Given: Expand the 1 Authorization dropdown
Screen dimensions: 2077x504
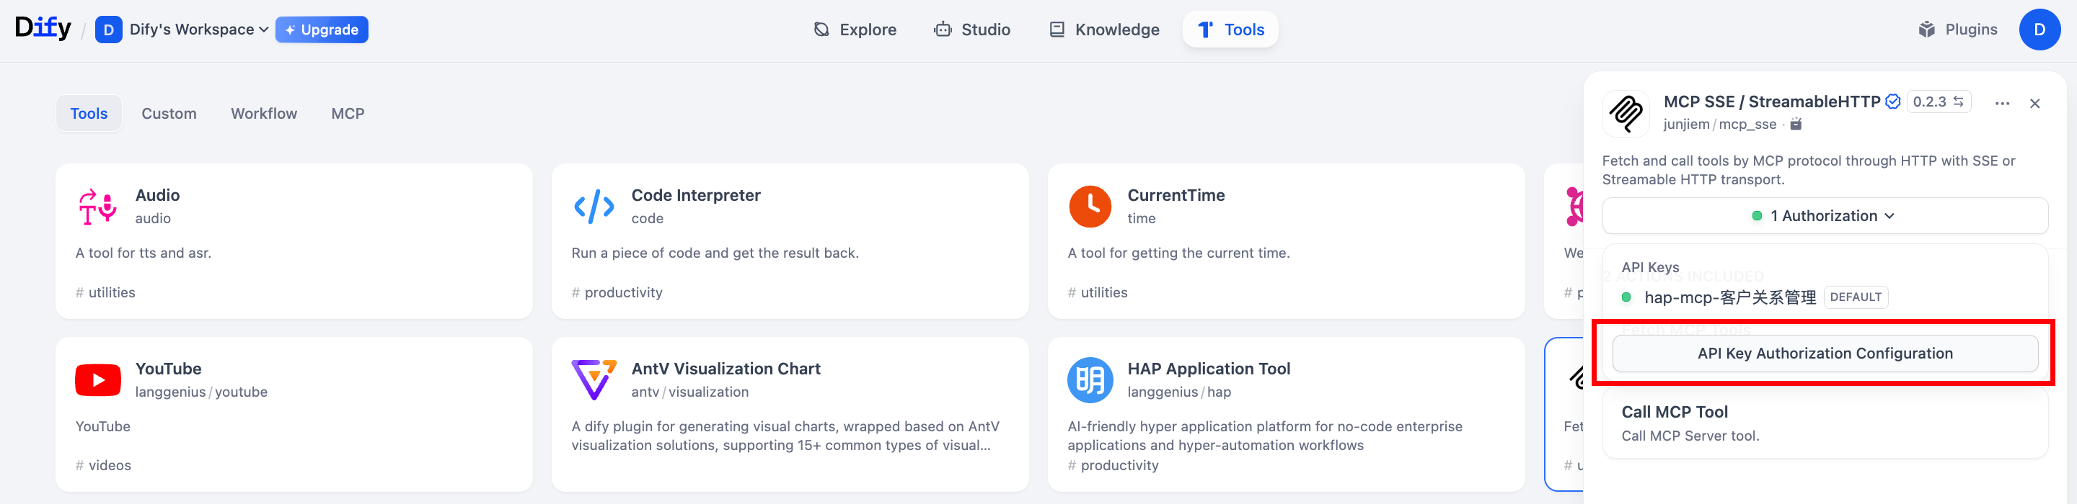Looking at the screenshot, I should pyautogui.click(x=1824, y=216).
